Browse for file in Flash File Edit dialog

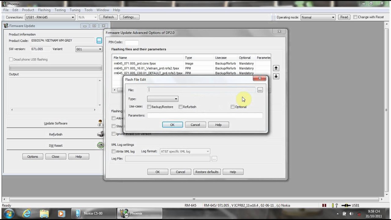pos(260,90)
